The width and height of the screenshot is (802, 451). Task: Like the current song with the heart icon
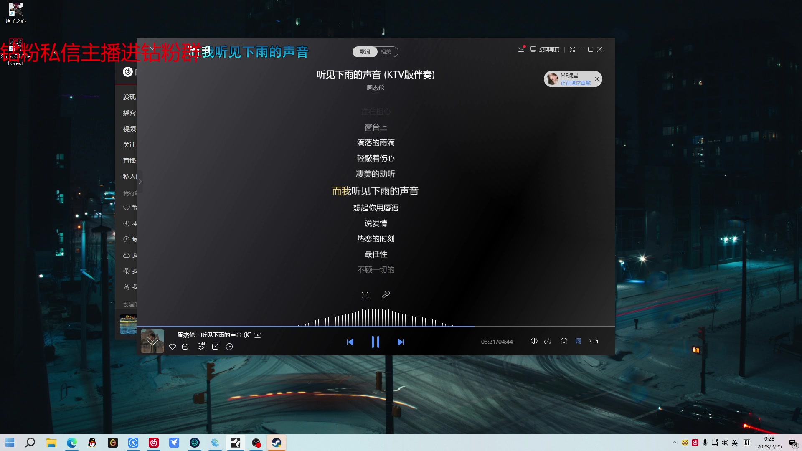pyautogui.click(x=172, y=347)
